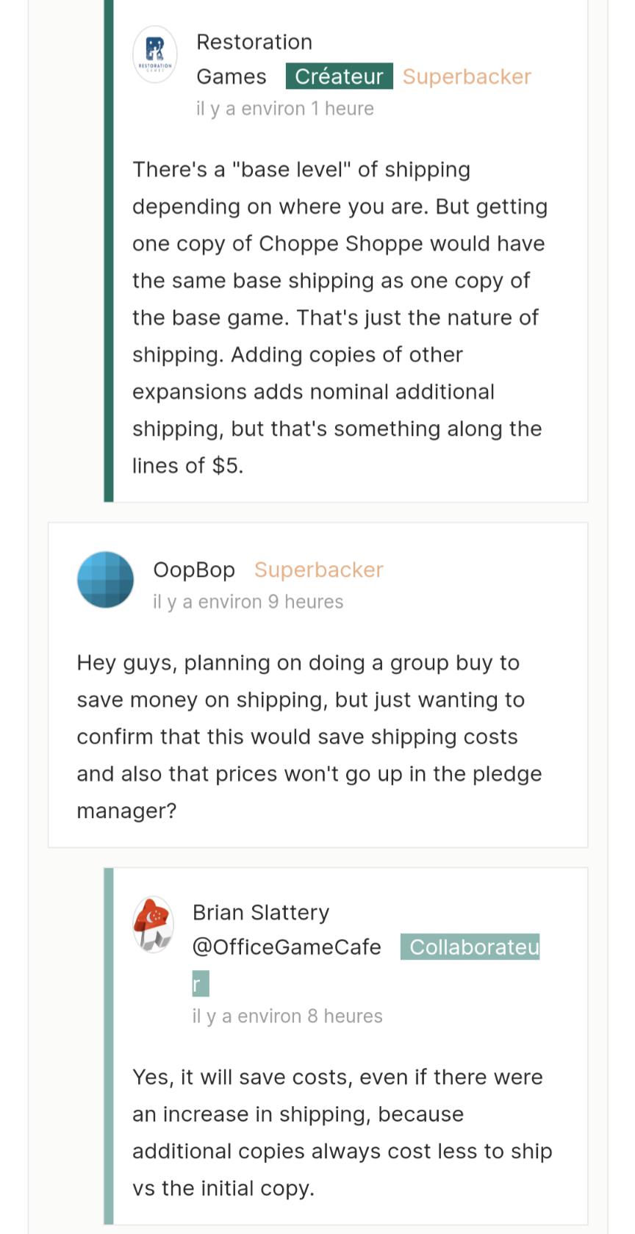Click the Superbacker label next to Restoration Games
The height and width of the screenshot is (1234, 635).
pyautogui.click(x=467, y=76)
